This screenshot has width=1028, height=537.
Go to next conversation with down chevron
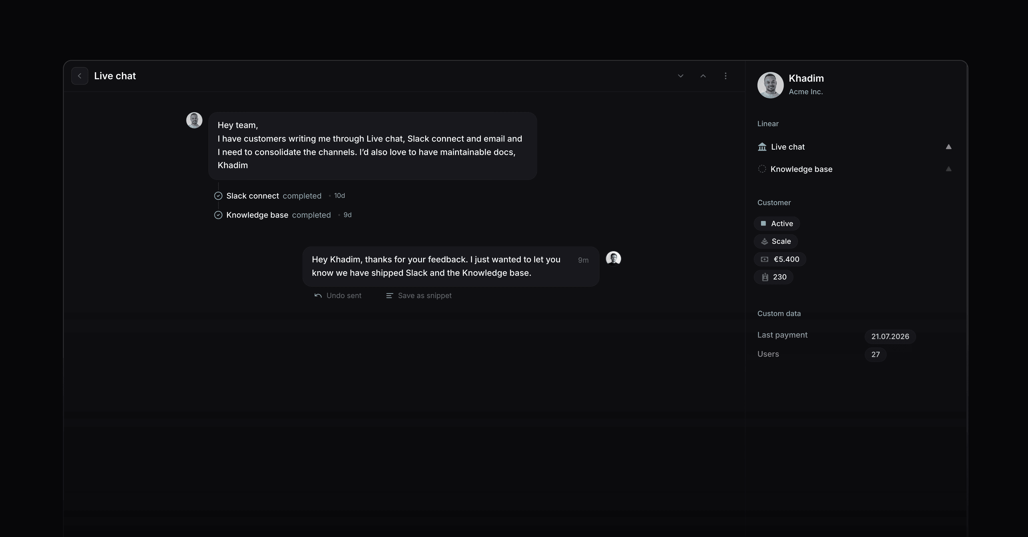(681, 76)
